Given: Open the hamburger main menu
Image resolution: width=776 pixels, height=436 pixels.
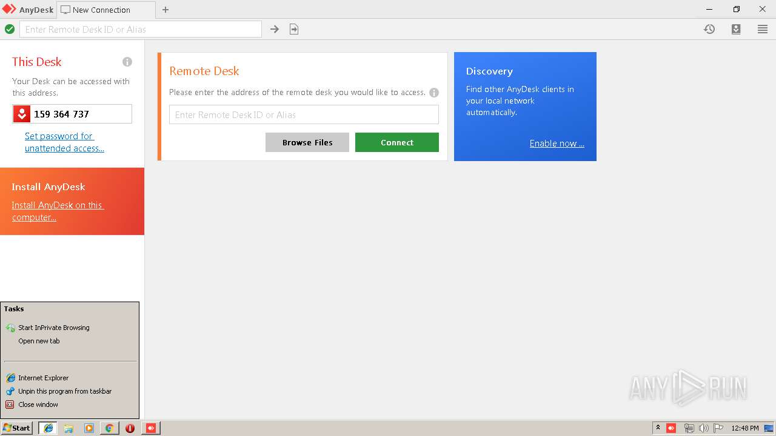Looking at the screenshot, I should pos(763,29).
